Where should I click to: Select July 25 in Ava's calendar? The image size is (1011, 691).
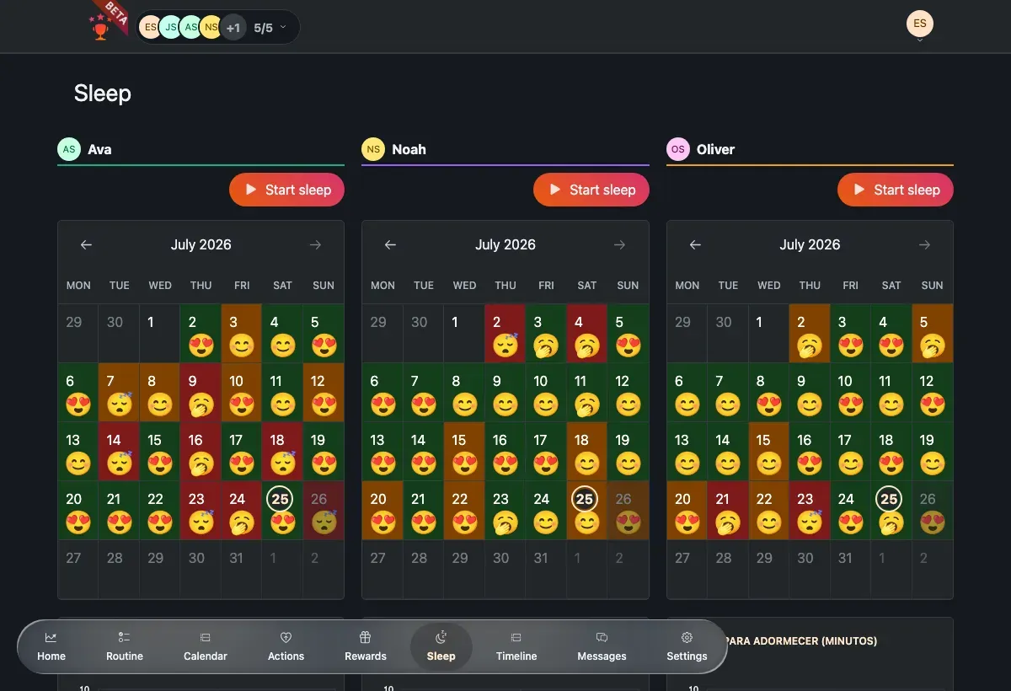282,511
